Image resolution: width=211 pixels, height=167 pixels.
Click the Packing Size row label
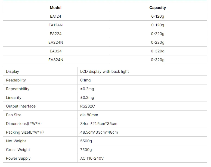tap(25, 132)
